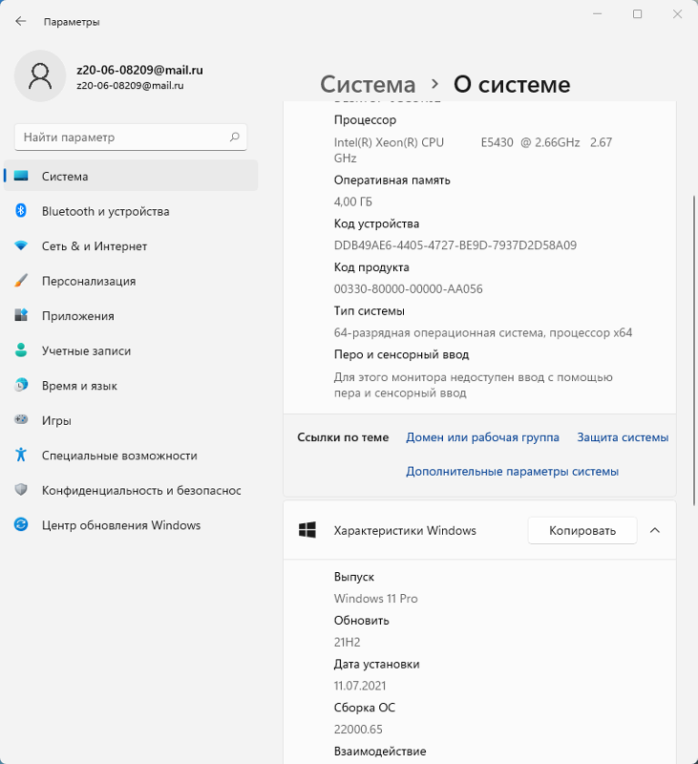Click OS build 22000.65
The image size is (698, 764).
[x=358, y=730]
